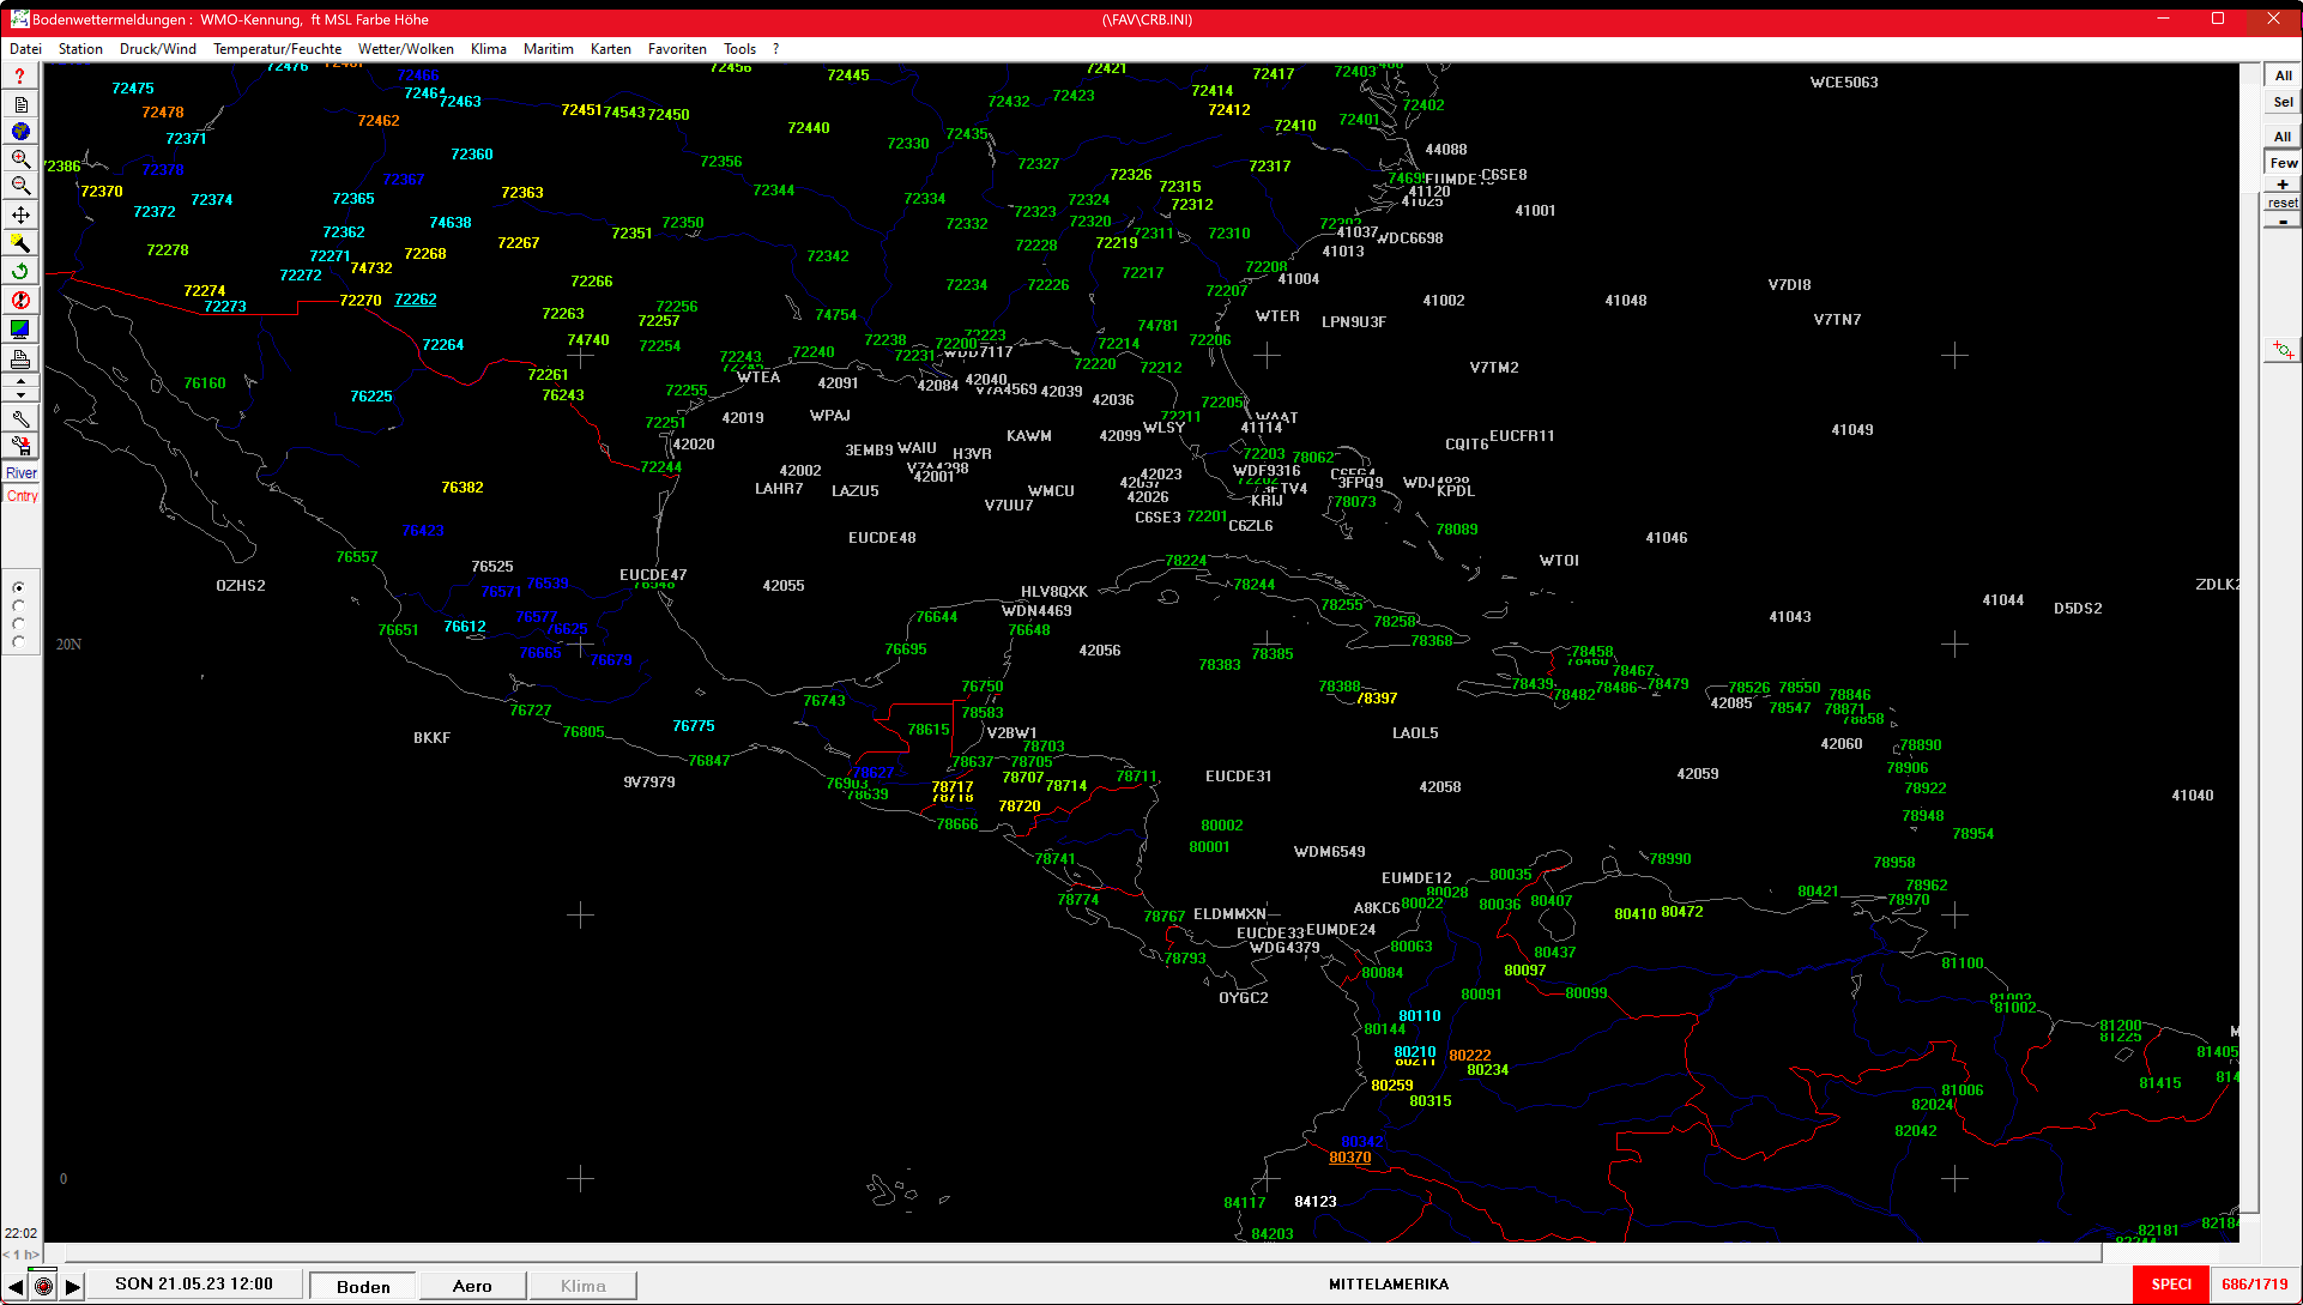
Task: Select the first radio button in sidebar
Action: click(x=19, y=588)
